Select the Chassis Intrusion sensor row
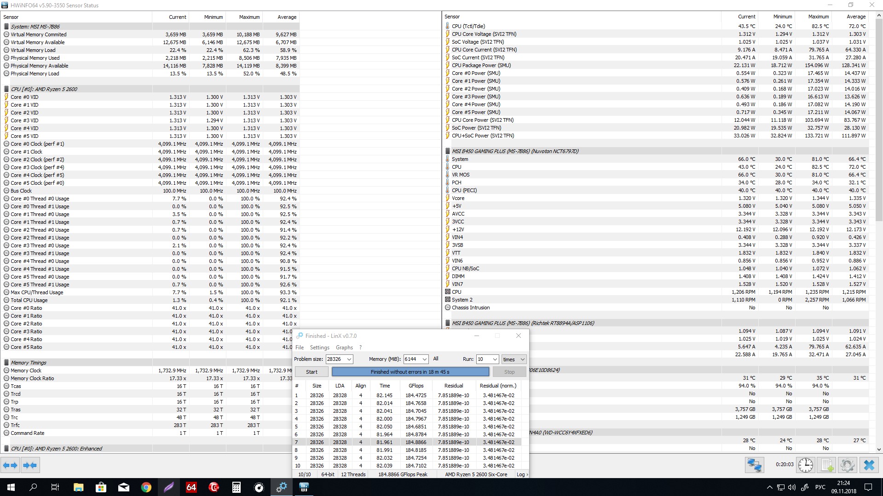Image resolution: width=883 pixels, height=496 pixels. point(657,308)
